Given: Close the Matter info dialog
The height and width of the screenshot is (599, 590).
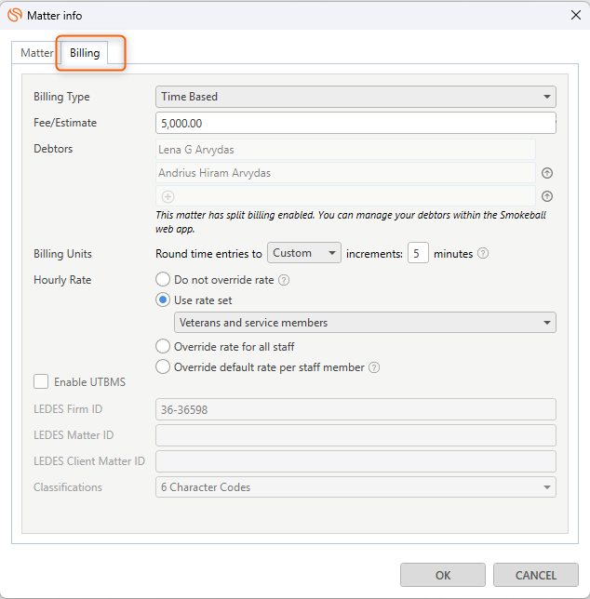Looking at the screenshot, I should click(x=573, y=16).
